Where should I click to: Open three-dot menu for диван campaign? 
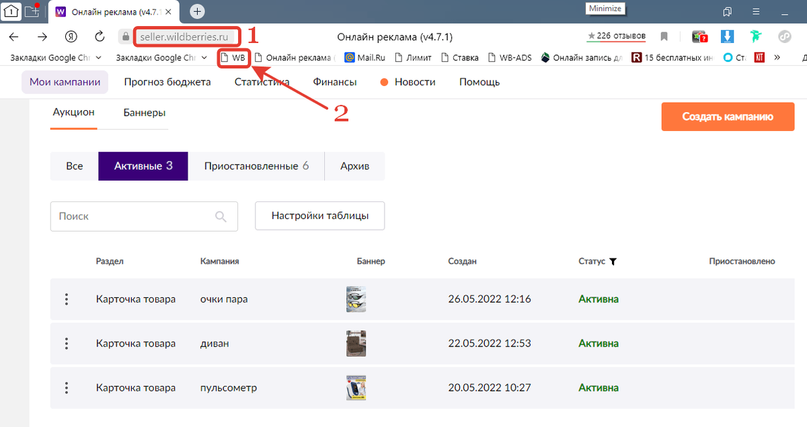[67, 344]
